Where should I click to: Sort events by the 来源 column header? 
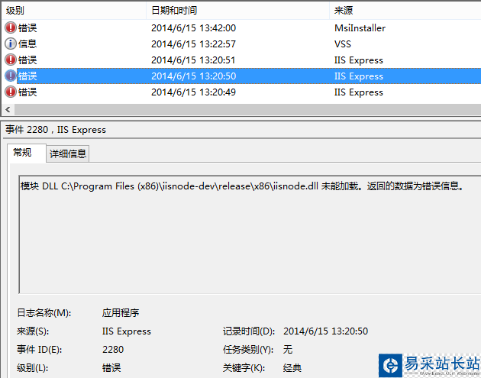point(405,11)
